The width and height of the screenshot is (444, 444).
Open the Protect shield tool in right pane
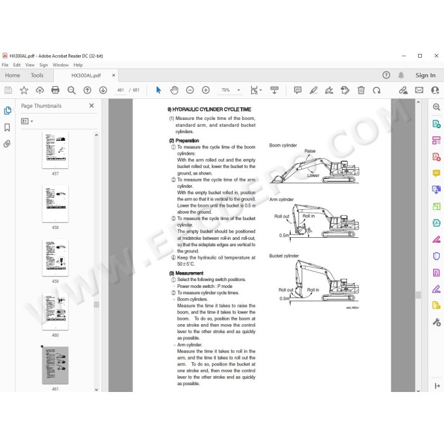(436, 256)
